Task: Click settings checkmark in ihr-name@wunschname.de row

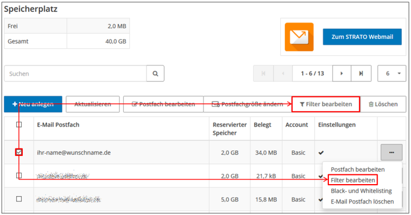Action: tap(321, 153)
